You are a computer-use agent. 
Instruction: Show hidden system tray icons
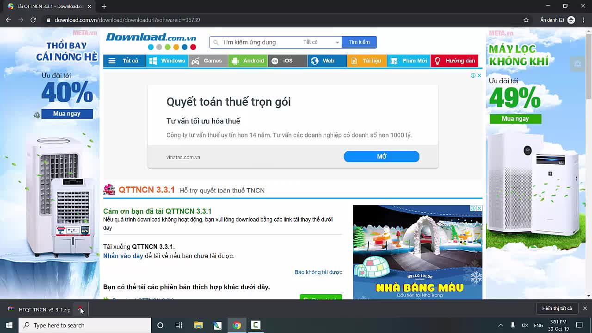coord(500,325)
